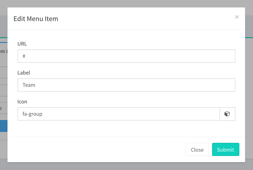This screenshot has height=170, width=253.
Task: Click the Edit Menu Item title
Action: [36, 19]
